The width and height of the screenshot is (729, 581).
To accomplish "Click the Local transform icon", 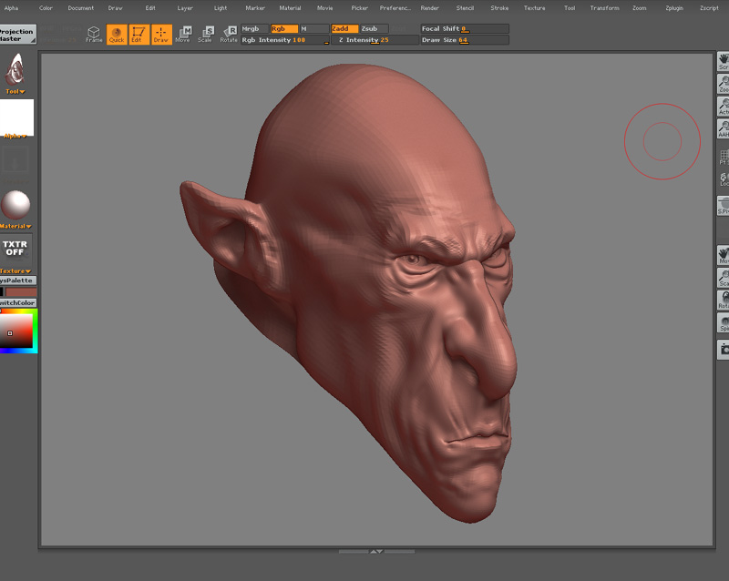I will tap(724, 179).
